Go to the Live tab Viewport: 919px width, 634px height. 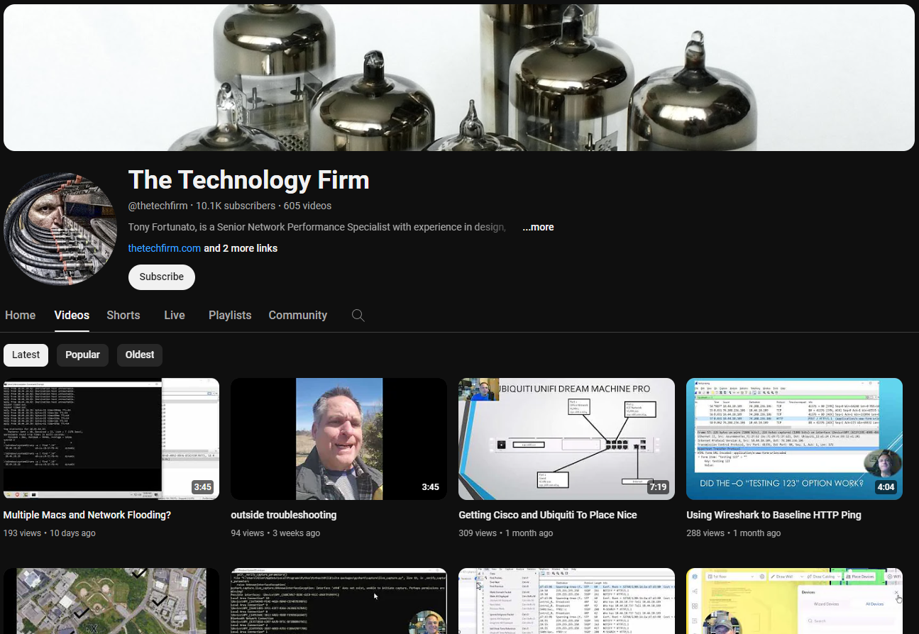(174, 315)
